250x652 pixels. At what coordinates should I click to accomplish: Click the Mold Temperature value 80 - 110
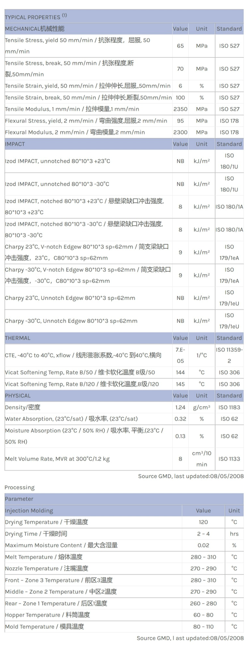coord(203,627)
